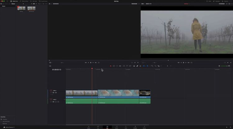The image size is (233, 129).
Task: Add a flag with the Flag icon
Action: [144, 66]
